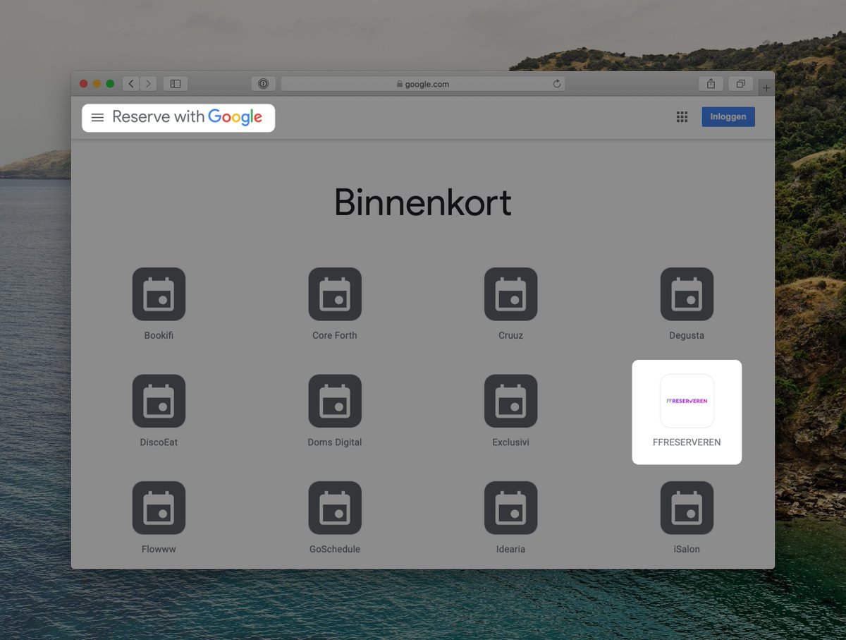Open the Flowww calendar icon

click(159, 508)
